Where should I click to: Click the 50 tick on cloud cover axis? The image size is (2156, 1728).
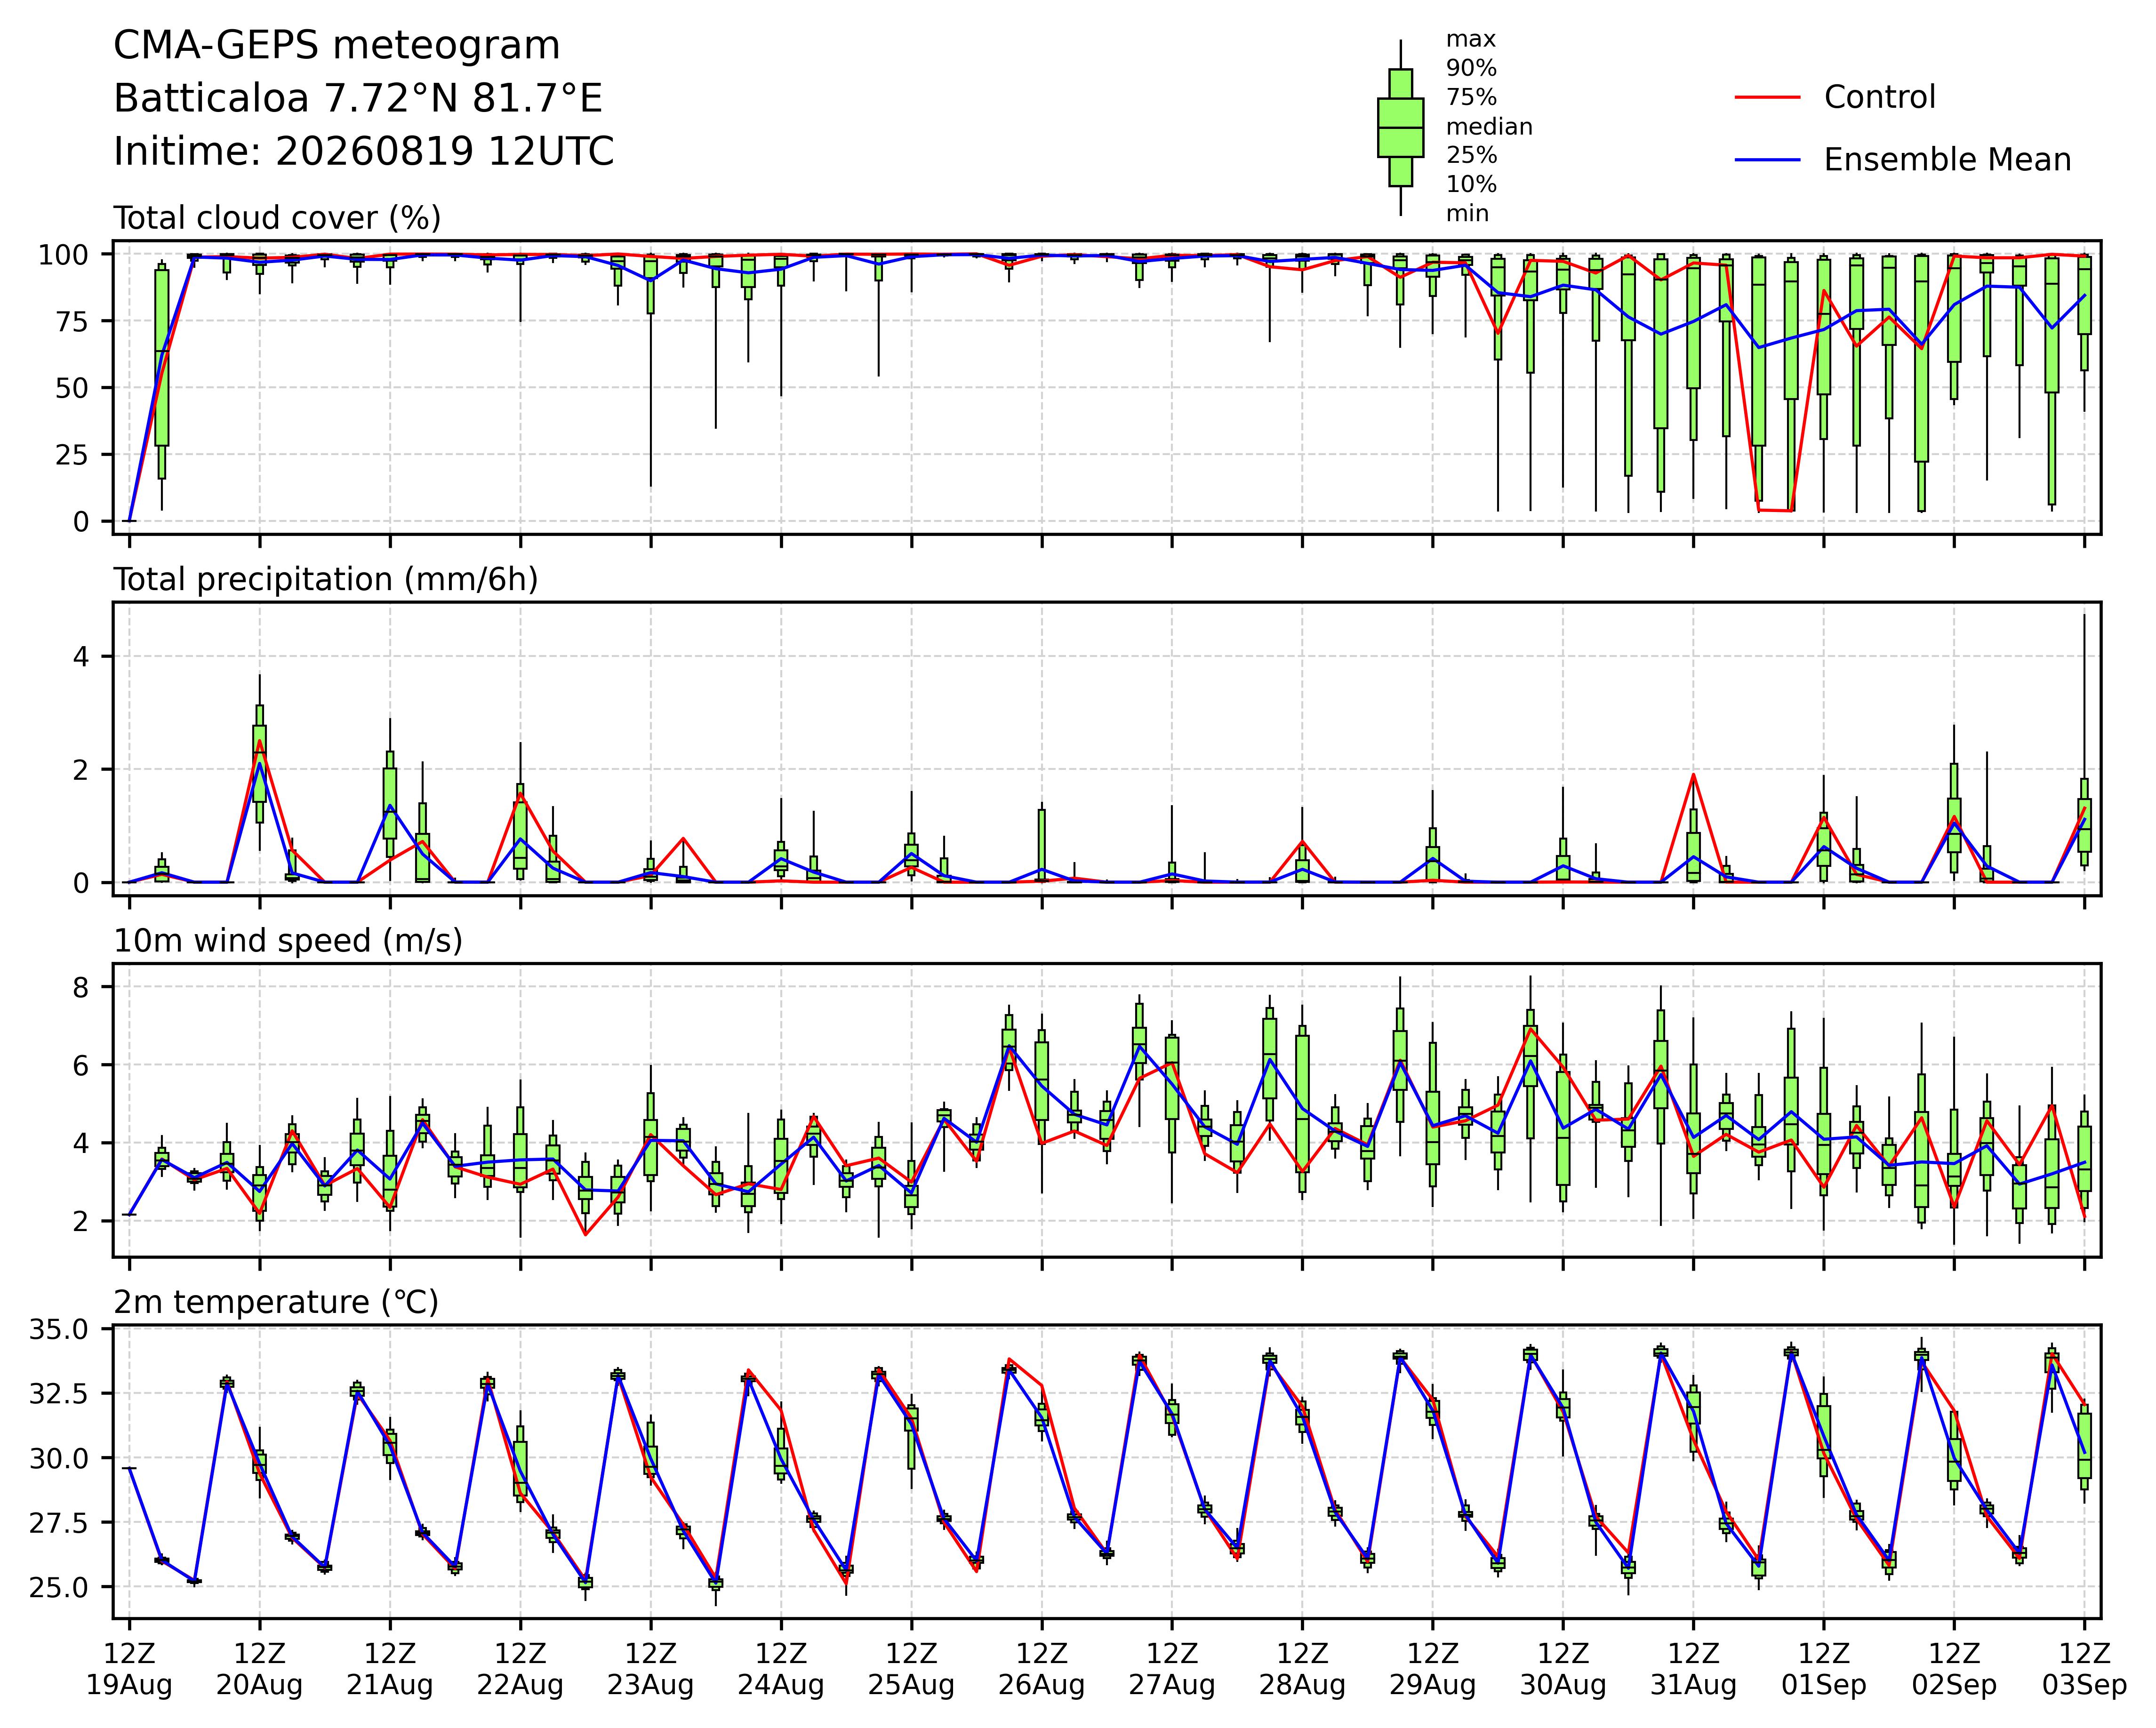[71, 388]
